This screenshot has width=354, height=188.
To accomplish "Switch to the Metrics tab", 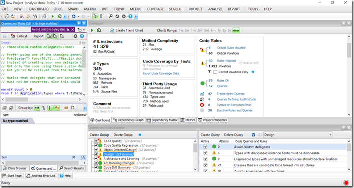I will click(188, 120).
